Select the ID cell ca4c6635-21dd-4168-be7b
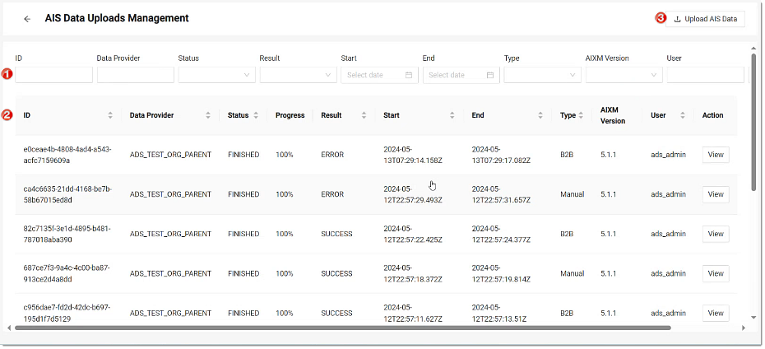The width and height of the screenshot is (765, 349). tap(67, 194)
